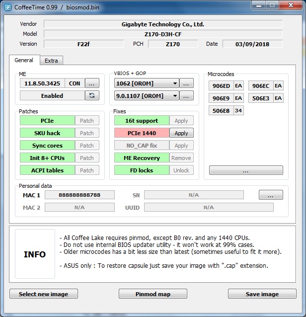The image size is (306, 317).
Task: Minimize the CoffeeTime window
Action: point(258,5)
